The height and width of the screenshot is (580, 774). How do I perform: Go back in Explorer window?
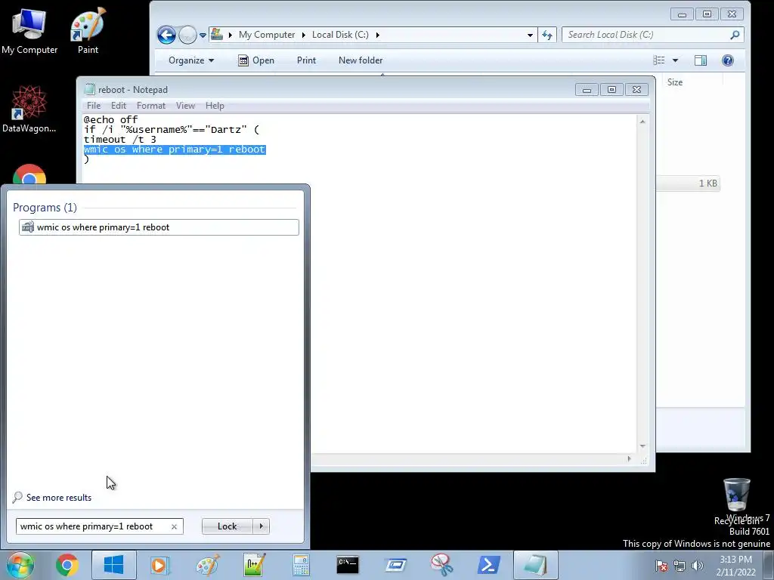click(166, 35)
